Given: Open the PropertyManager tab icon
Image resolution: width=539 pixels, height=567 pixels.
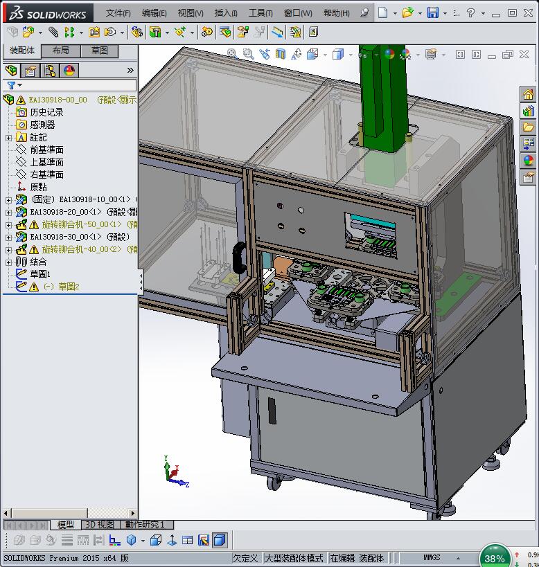Looking at the screenshot, I should pyautogui.click(x=30, y=71).
